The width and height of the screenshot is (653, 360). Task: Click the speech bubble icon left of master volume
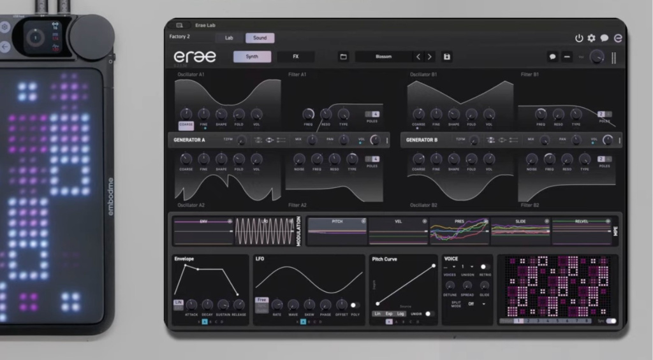point(552,57)
